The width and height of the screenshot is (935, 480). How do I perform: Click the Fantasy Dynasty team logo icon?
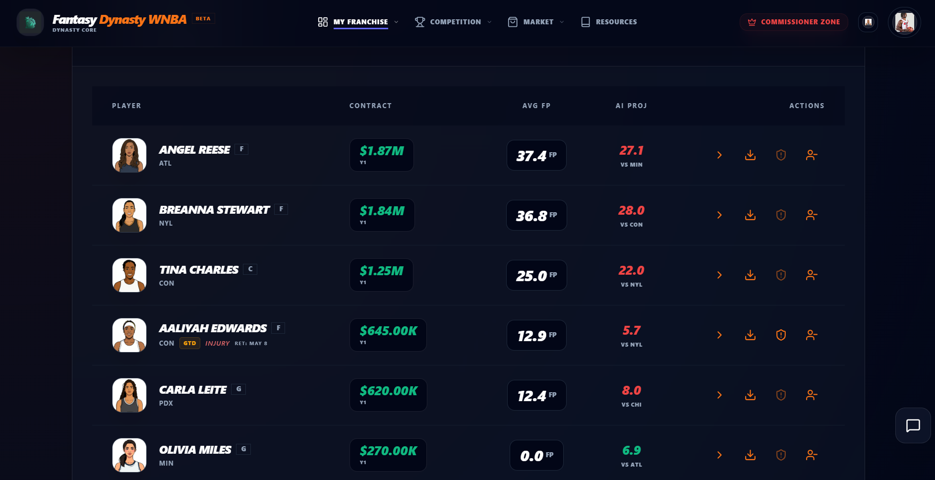click(30, 22)
